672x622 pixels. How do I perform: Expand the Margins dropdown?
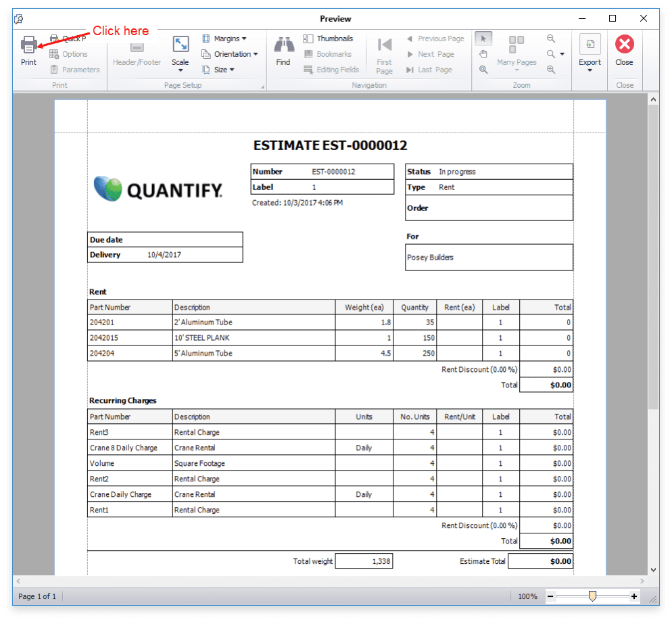pos(224,39)
